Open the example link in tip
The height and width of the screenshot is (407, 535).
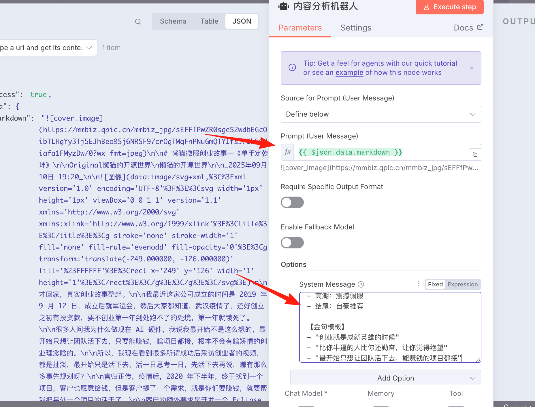(349, 73)
